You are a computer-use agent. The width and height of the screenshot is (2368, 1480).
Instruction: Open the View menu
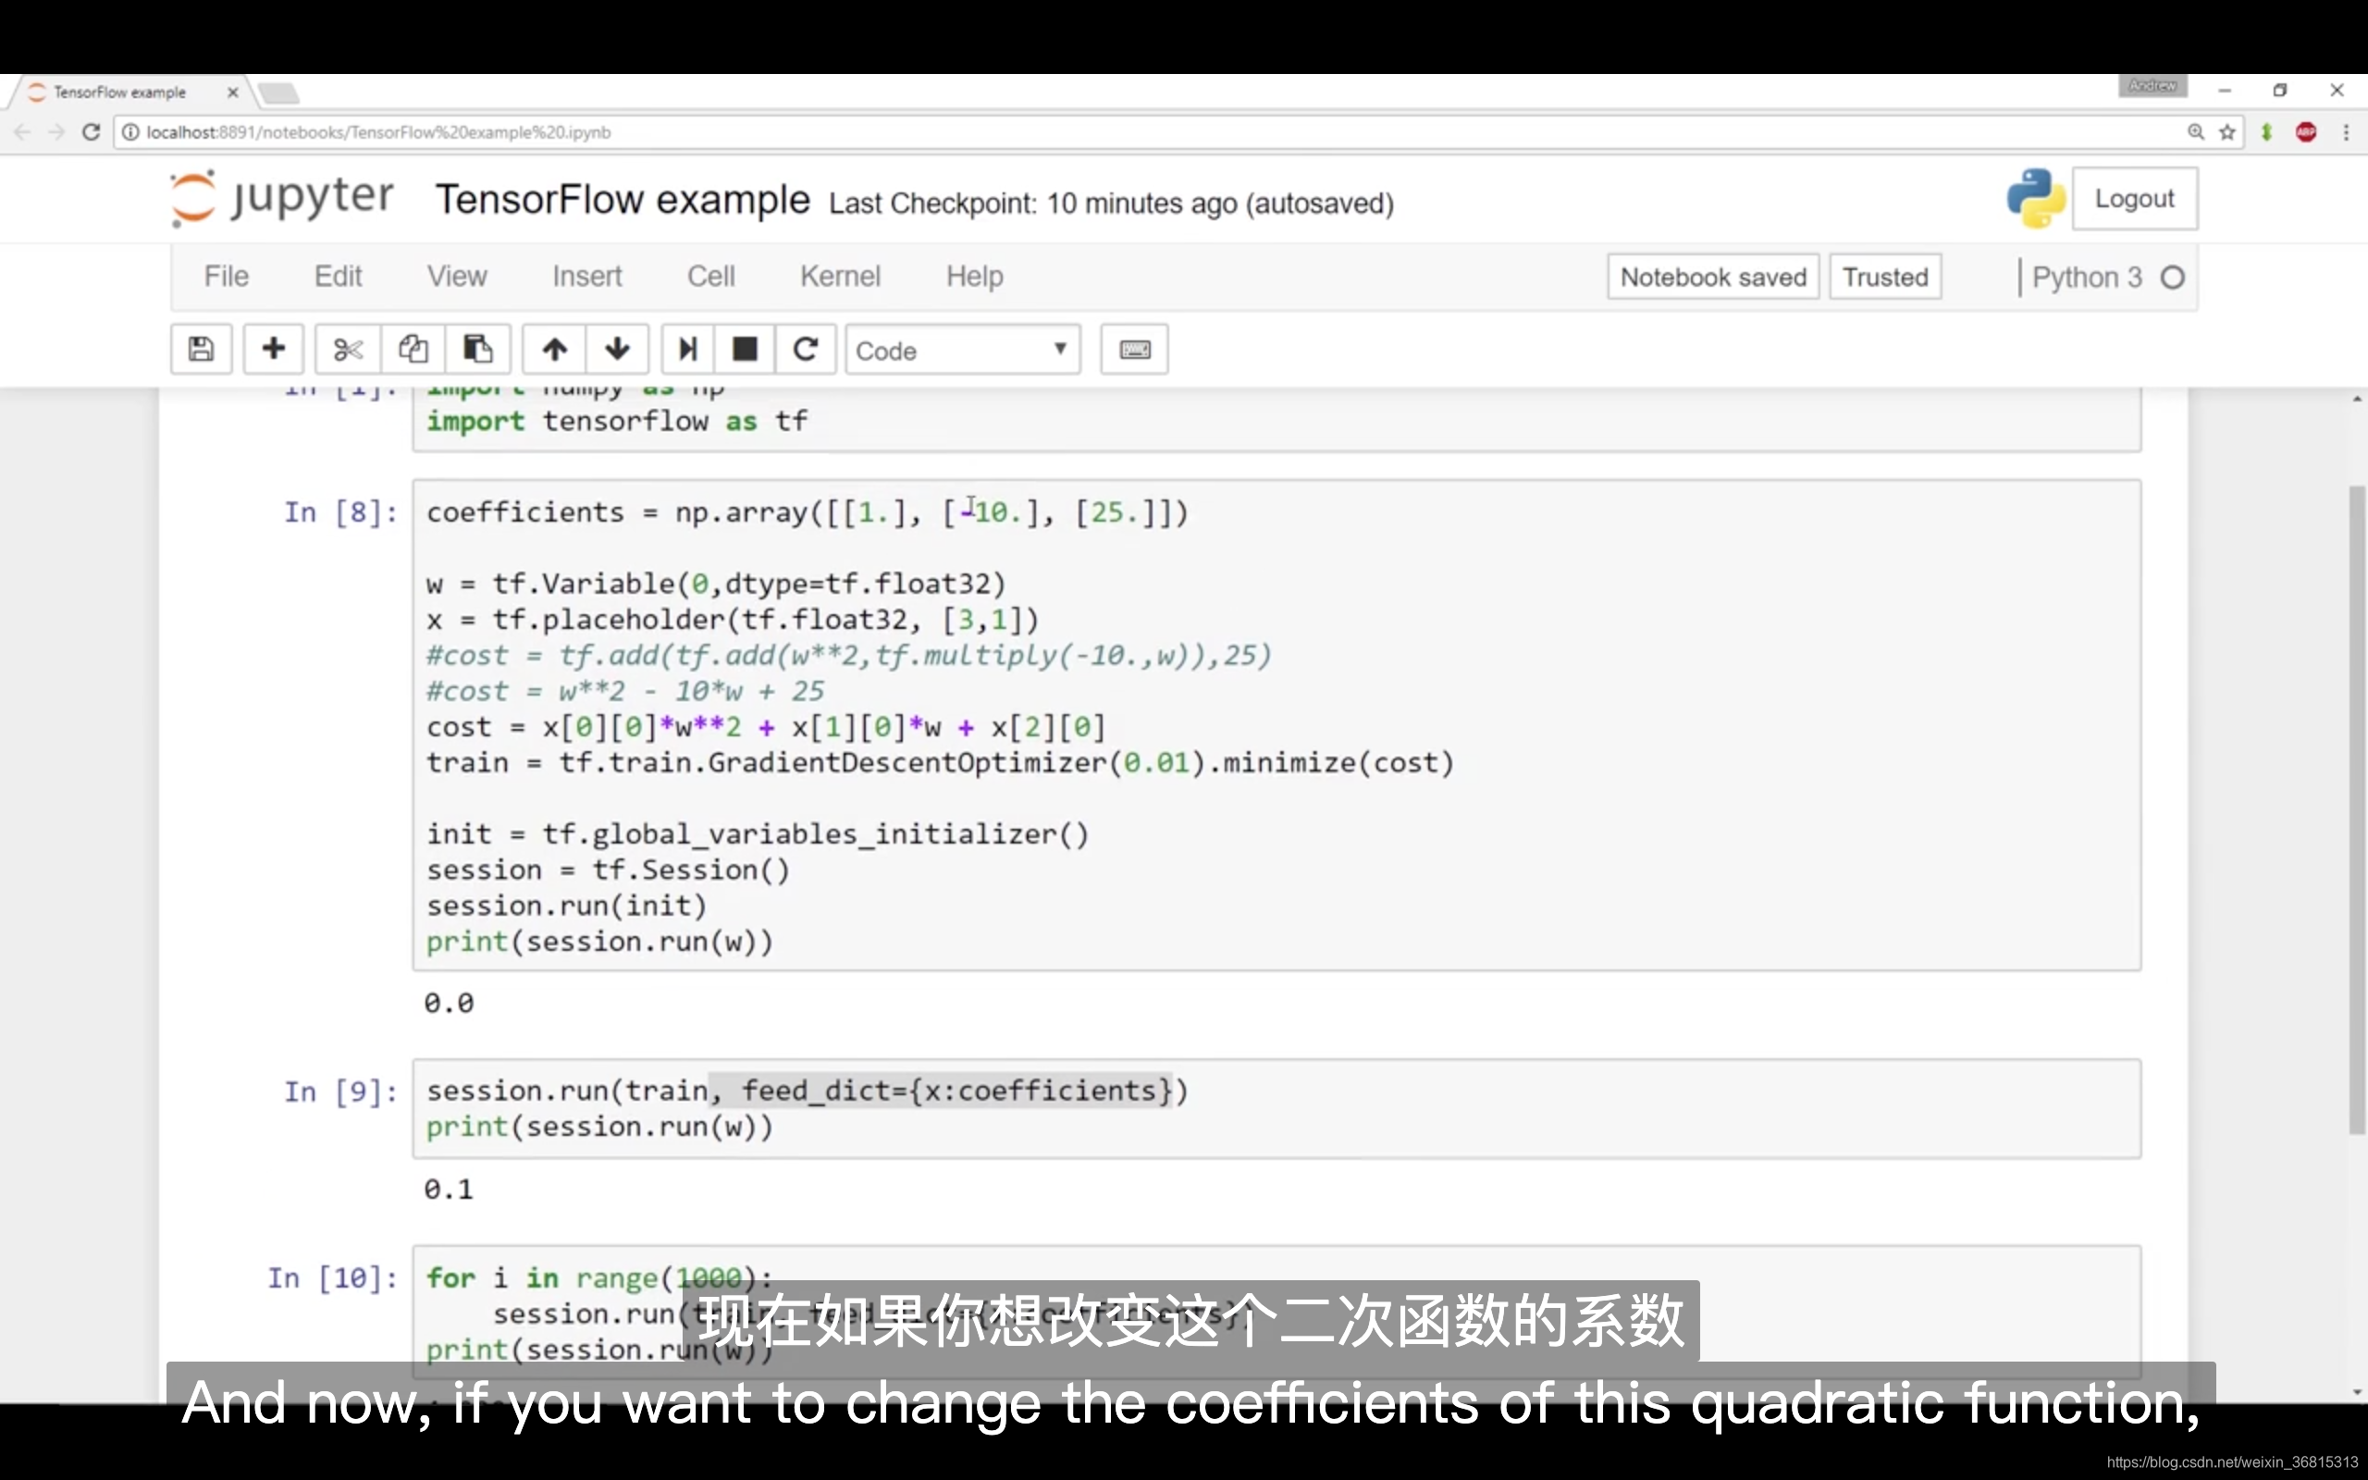click(x=457, y=277)
